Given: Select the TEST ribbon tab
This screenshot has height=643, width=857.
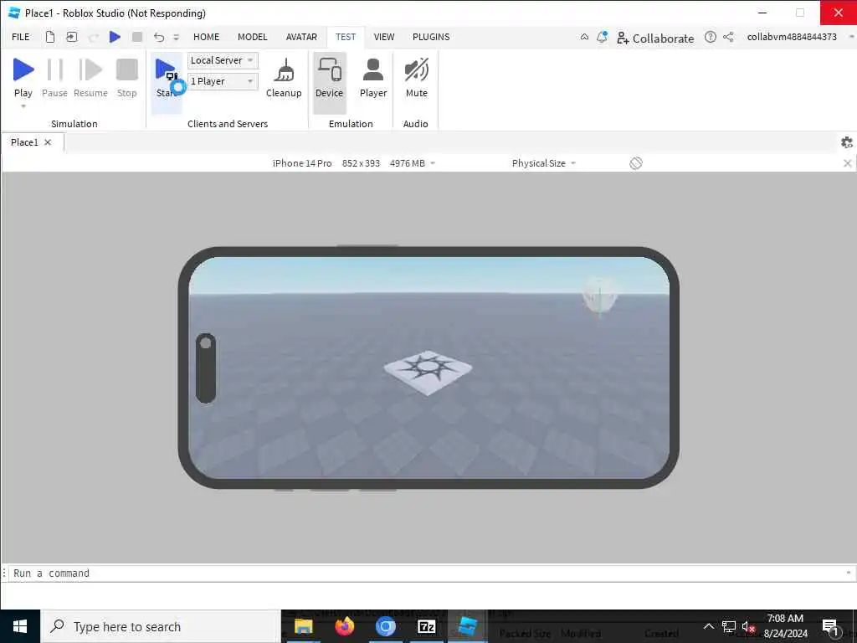Looking at the screenshot, I should pyautogui.click(x=346, y=37).
